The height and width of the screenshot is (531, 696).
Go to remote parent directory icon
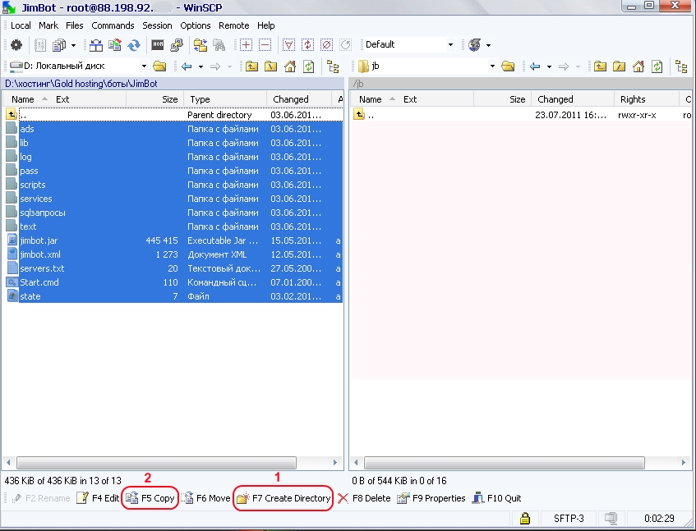pyautogui.click(x=600, y=66)
